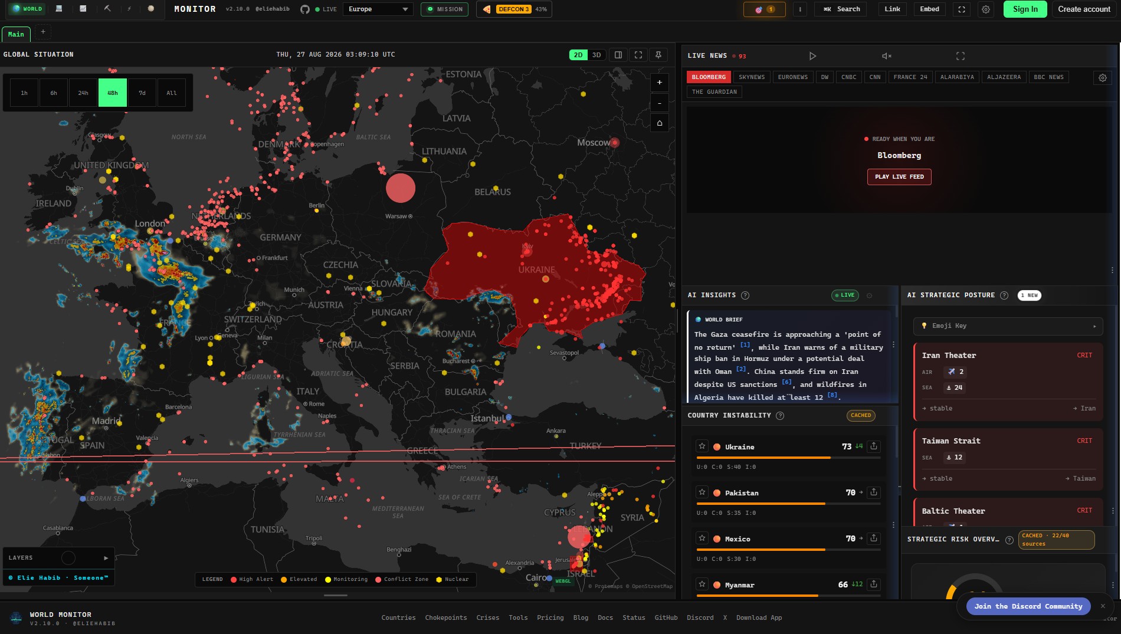Image resolution: width=1121 pixels, height=634 pixels.
Task: Select the Bloomberg news channel
Action: pos(709,77)
